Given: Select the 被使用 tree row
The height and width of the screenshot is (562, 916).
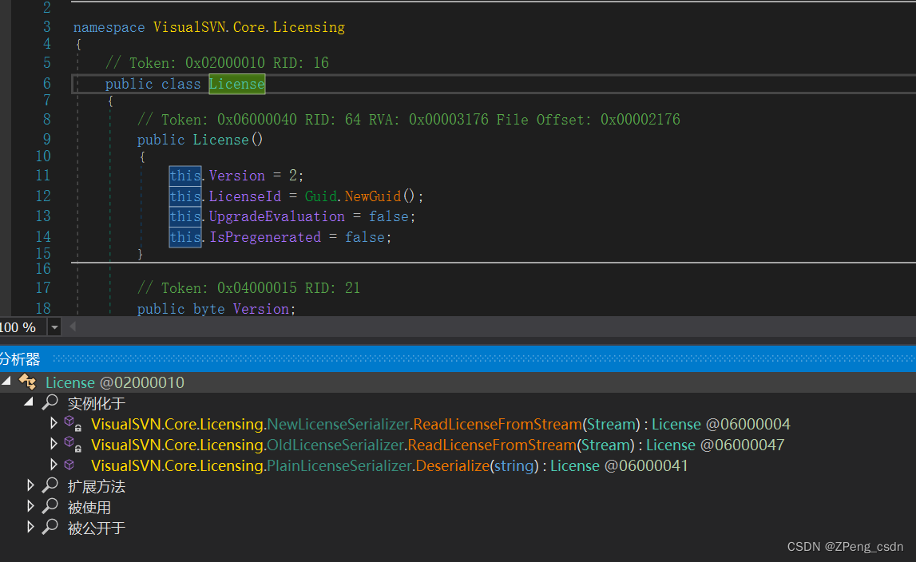Looking at the screenshot, I should 89,508.
